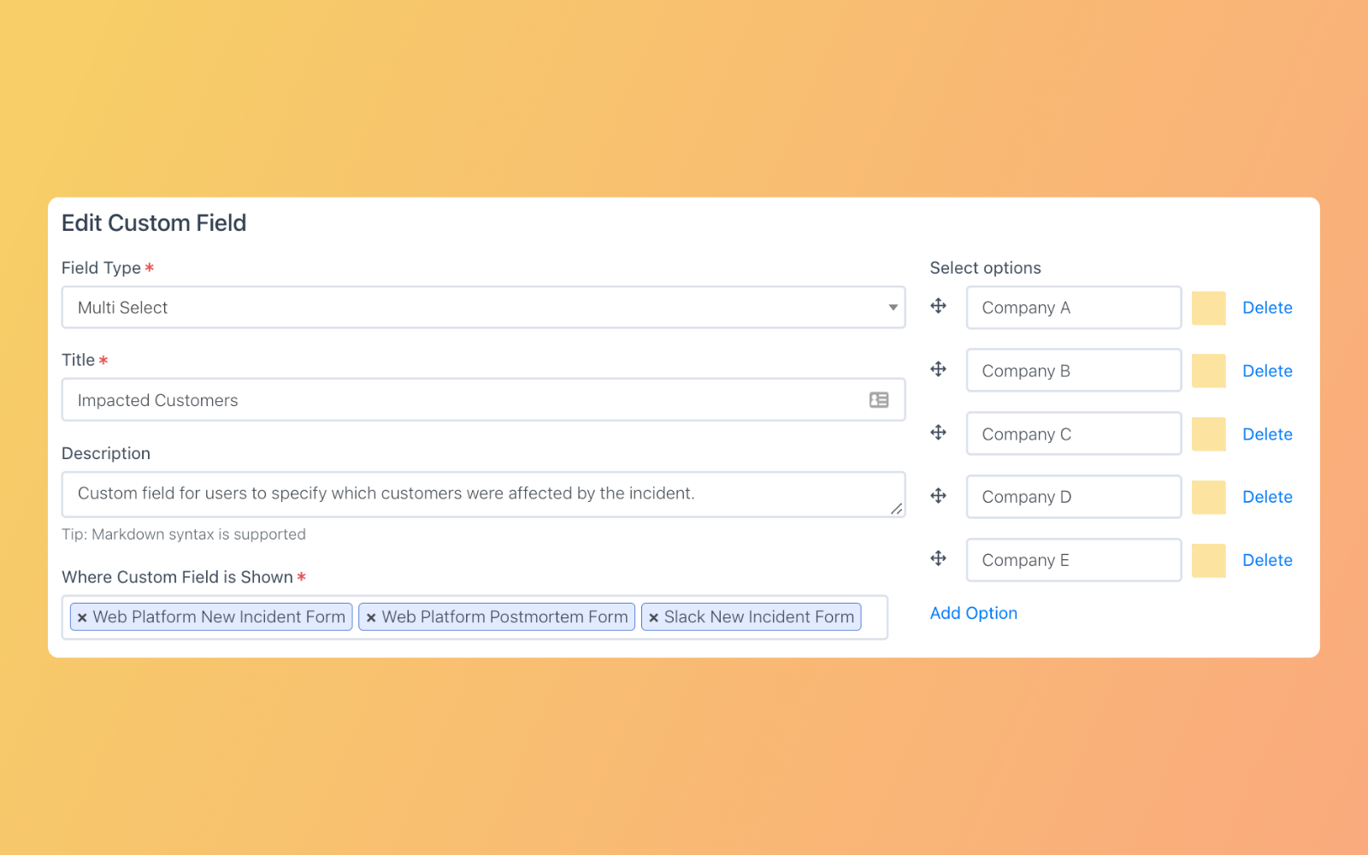Click the drag handle beside Company A
Viewport: 1368px width, 855px height.
(x=939, y=305)
